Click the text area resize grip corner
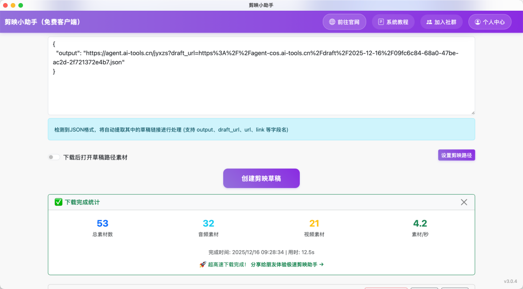Image resolution: width=523 pixels, height=289 pixels. point(472,113)
